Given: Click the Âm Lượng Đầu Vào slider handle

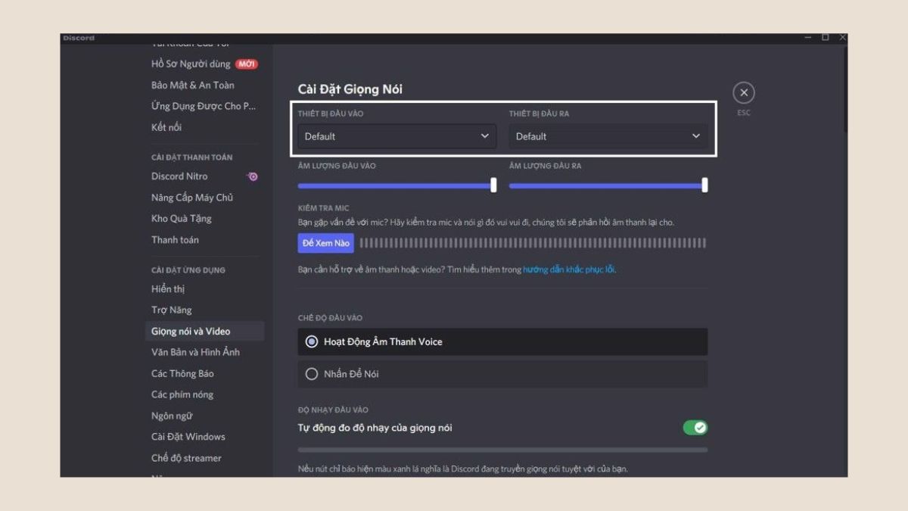Looking at the screenshot, I should (493, 184).
